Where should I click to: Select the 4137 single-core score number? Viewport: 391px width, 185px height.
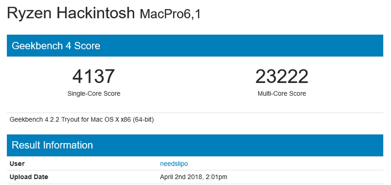(93, 76)
